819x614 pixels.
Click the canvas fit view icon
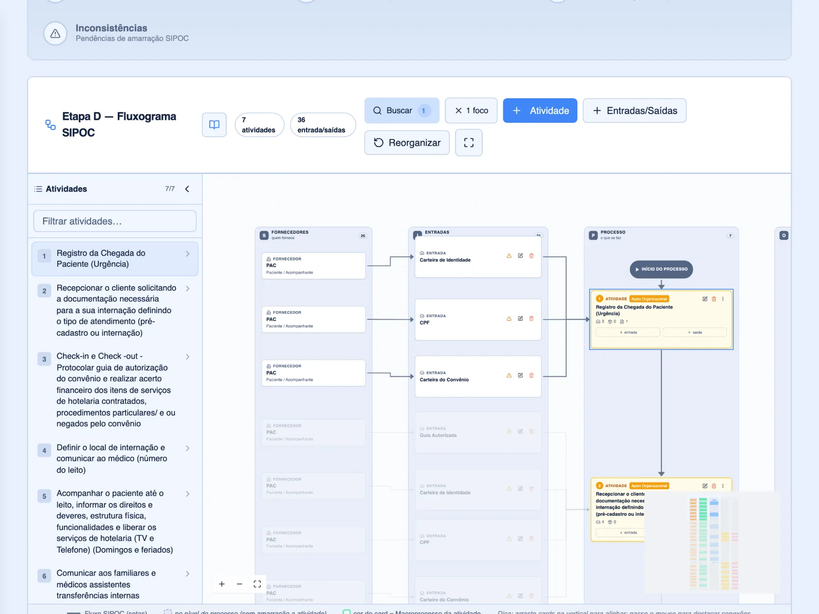pyautogui.click(x=257, y=584)
